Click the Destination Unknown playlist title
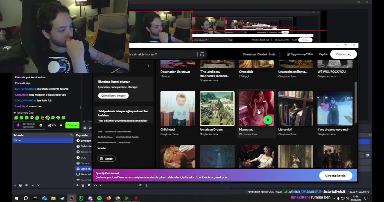 pyautogui.click(x=175, y=72)
